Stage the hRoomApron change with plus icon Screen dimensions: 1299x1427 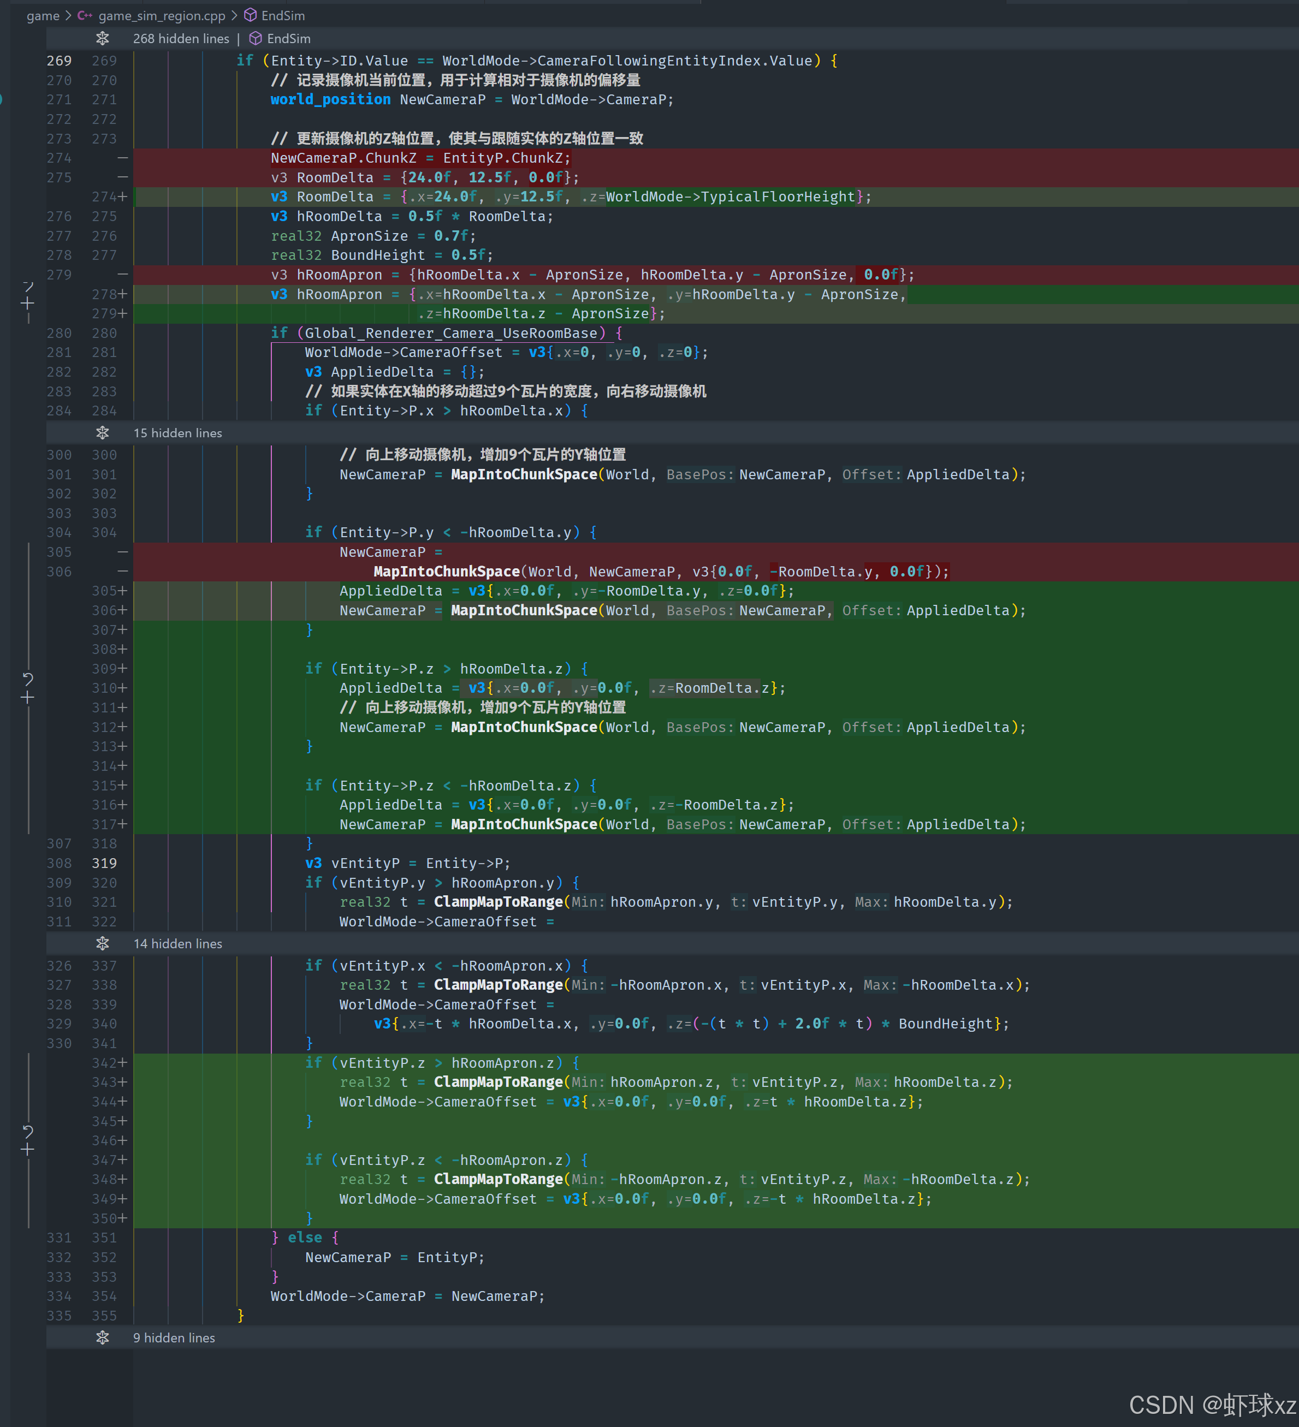pyautogui.click(x=28, y=304)
